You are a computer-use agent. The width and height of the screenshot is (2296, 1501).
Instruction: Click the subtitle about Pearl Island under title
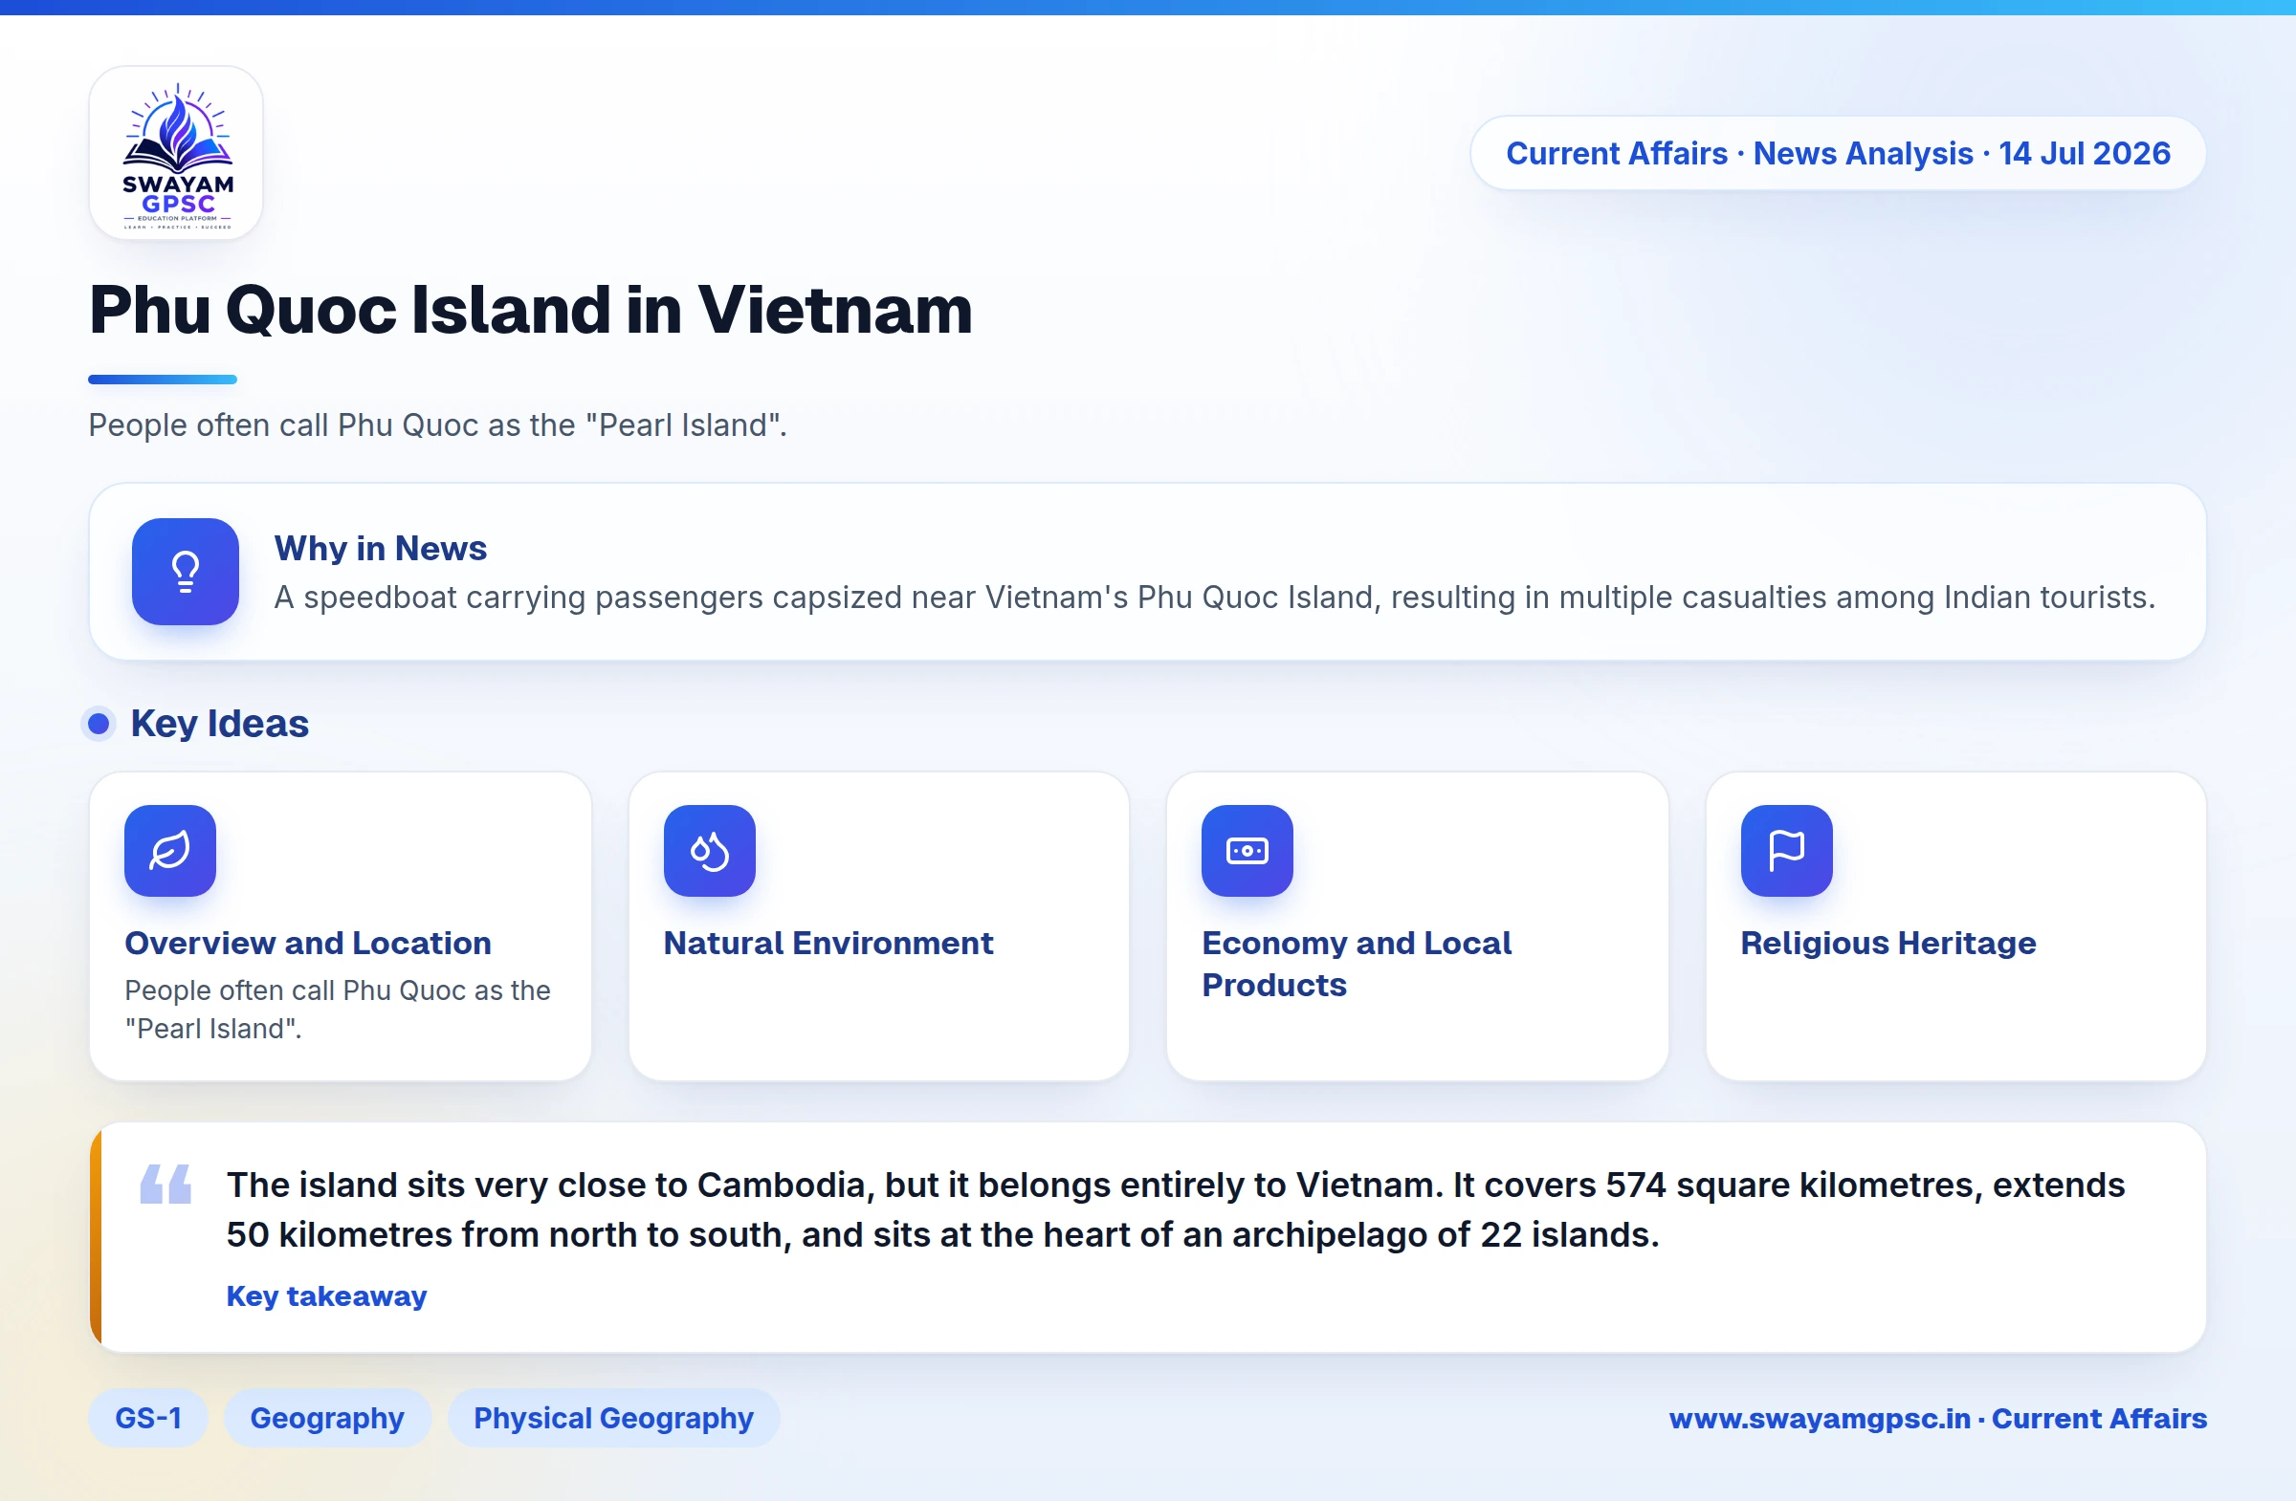[438, 424]
